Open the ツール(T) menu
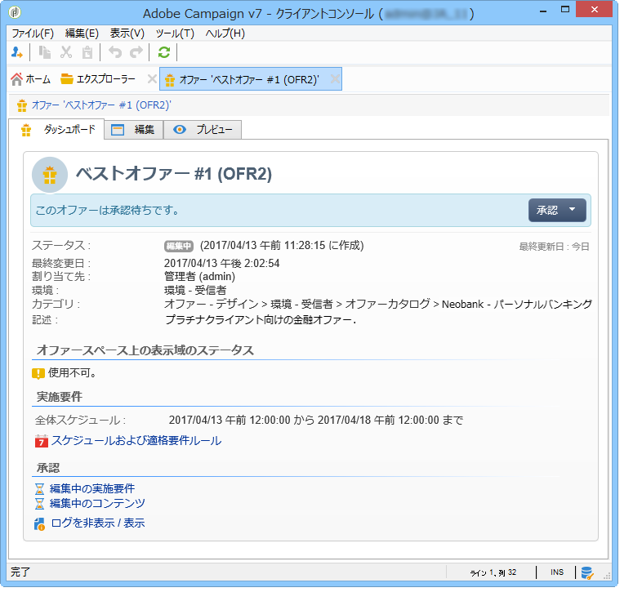The image size is (642, 610). pos(175,33)
